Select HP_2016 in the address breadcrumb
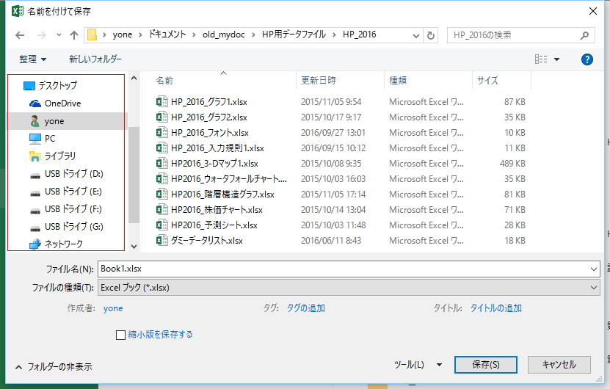610x389 pixels. [x=360, y=34]
